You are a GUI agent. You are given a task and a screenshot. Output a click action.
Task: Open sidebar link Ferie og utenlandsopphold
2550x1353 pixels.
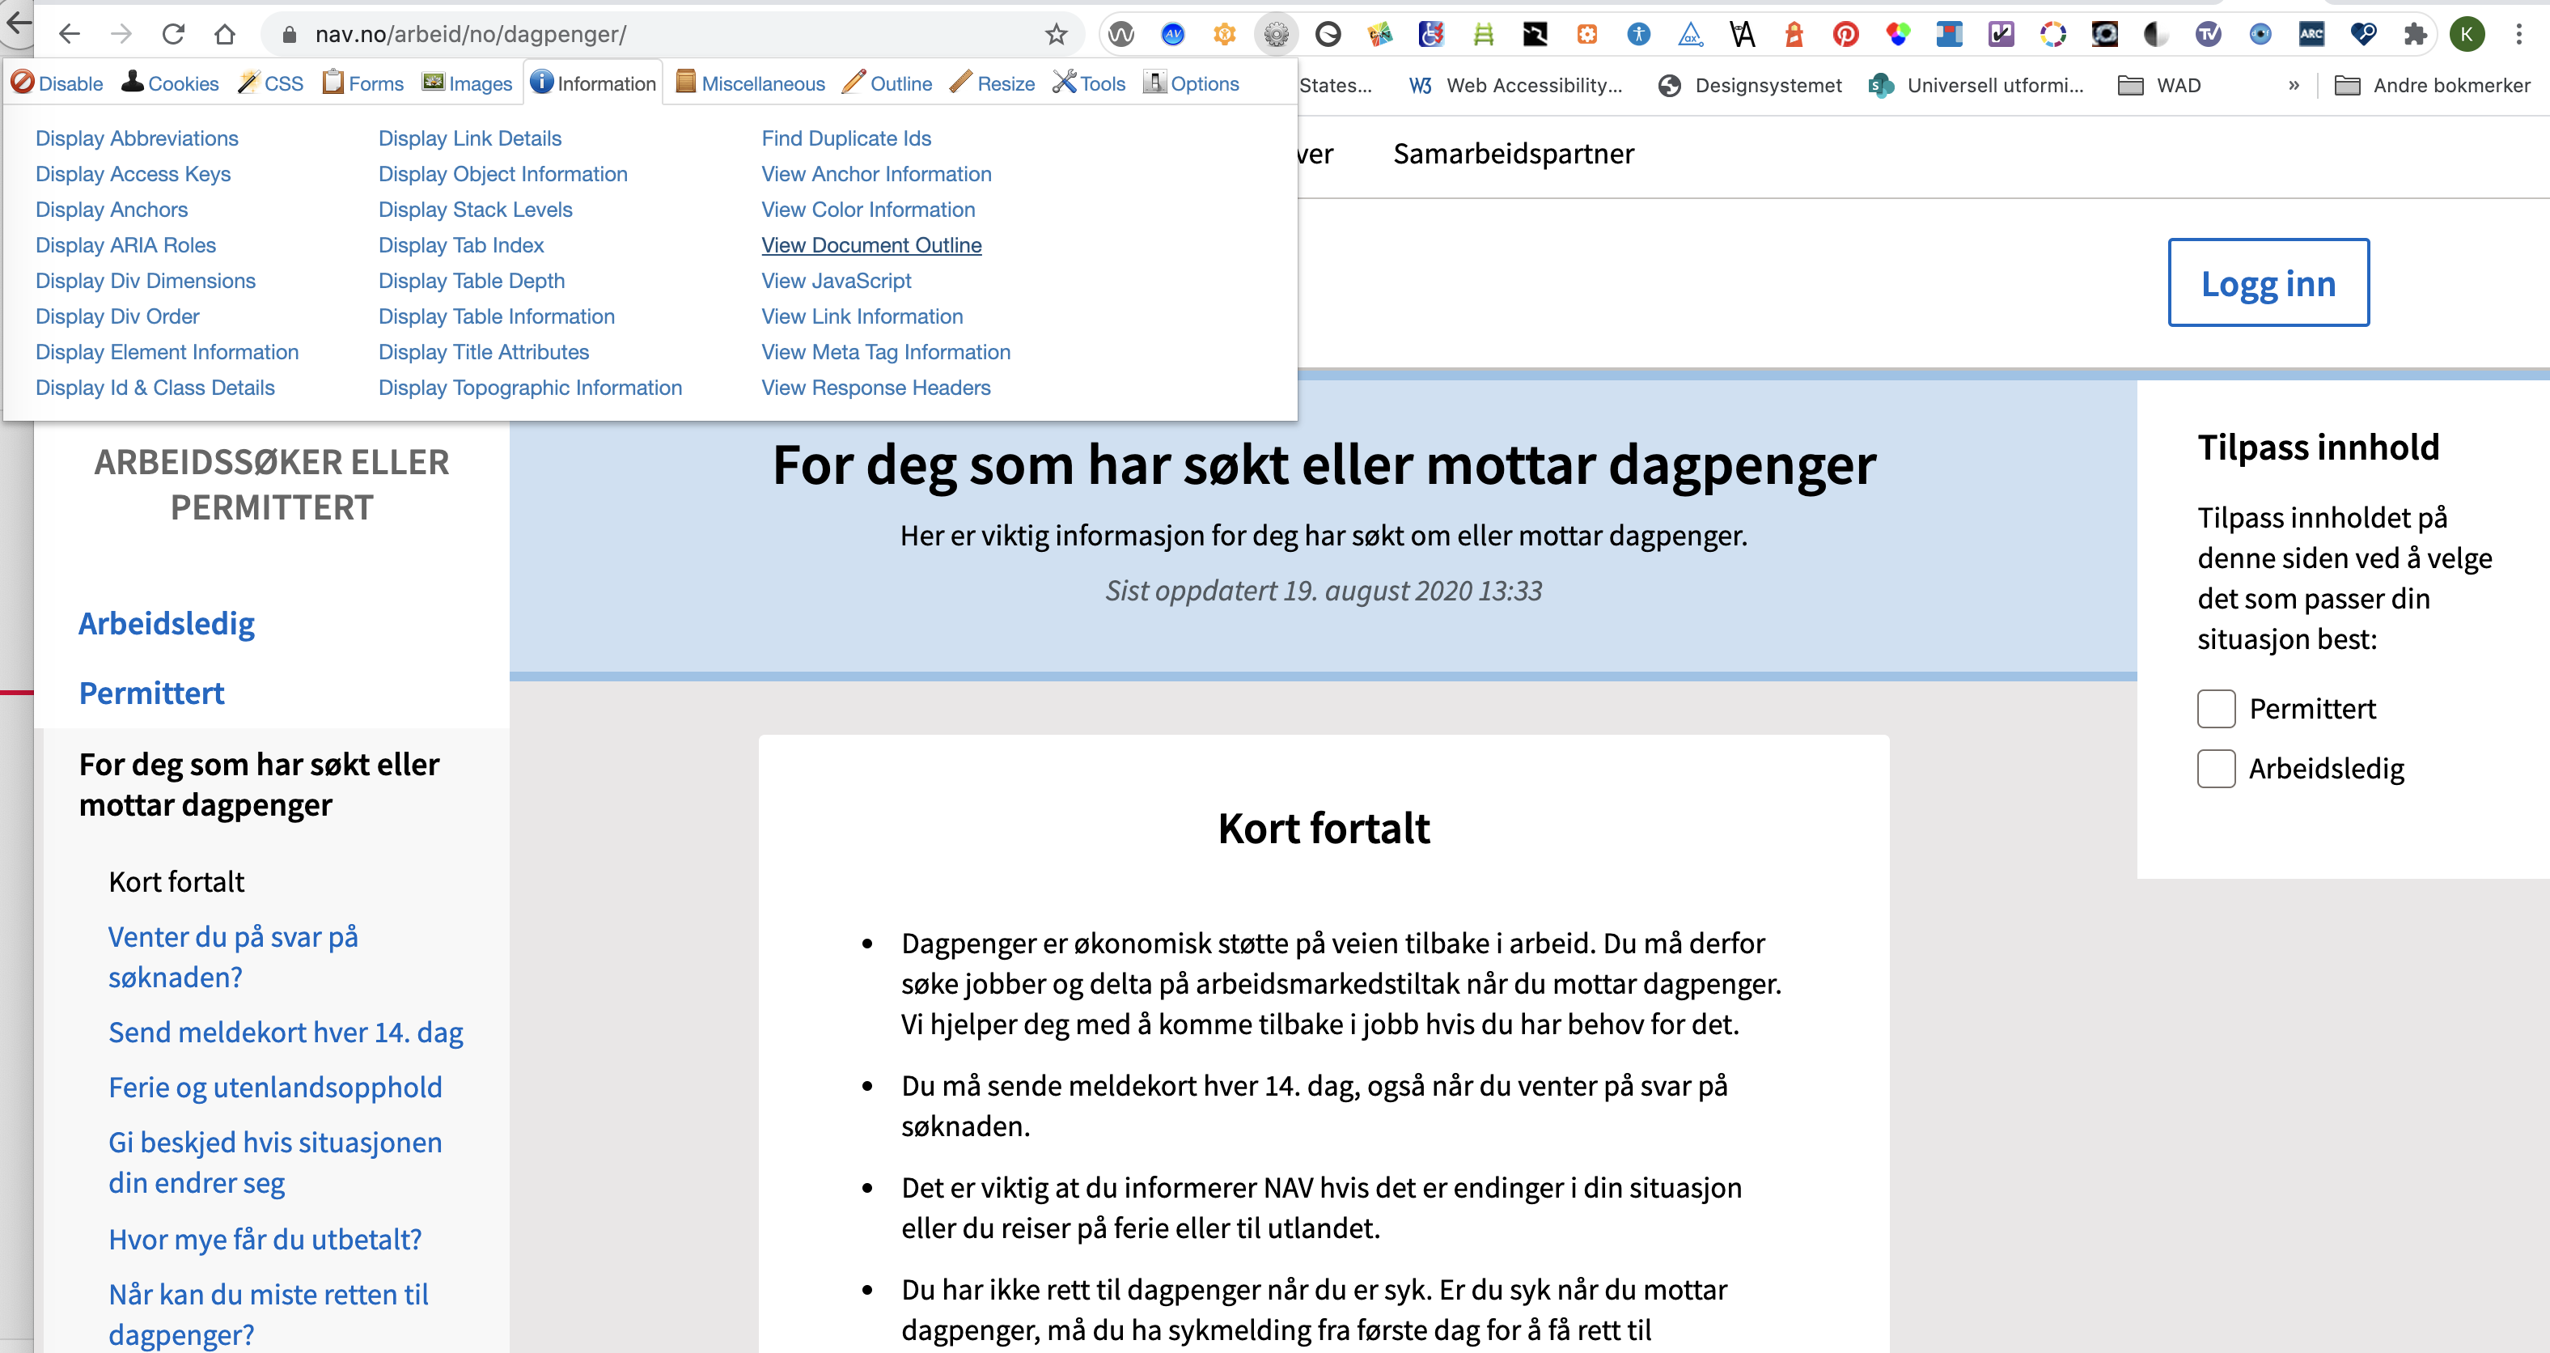click(275, 1088)
